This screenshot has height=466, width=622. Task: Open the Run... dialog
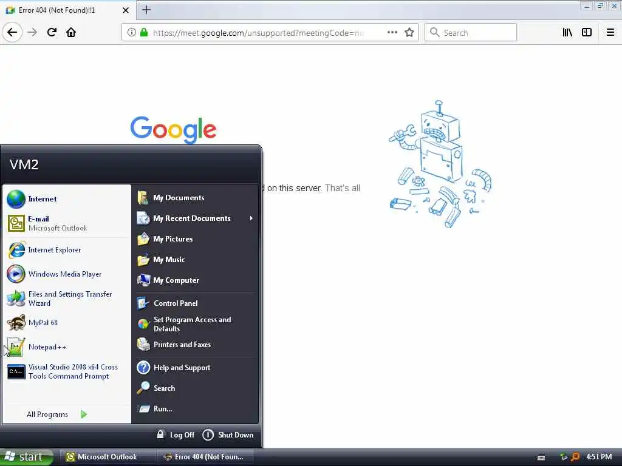[x=196, y=408]
